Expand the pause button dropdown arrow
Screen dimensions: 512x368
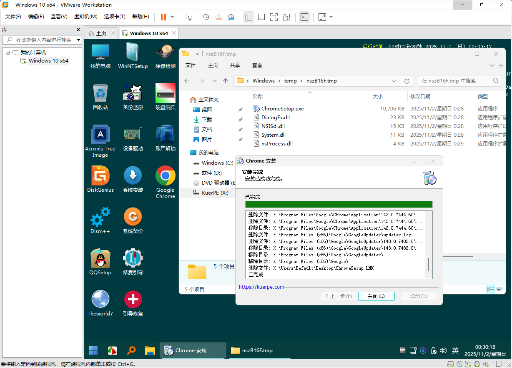172,17
